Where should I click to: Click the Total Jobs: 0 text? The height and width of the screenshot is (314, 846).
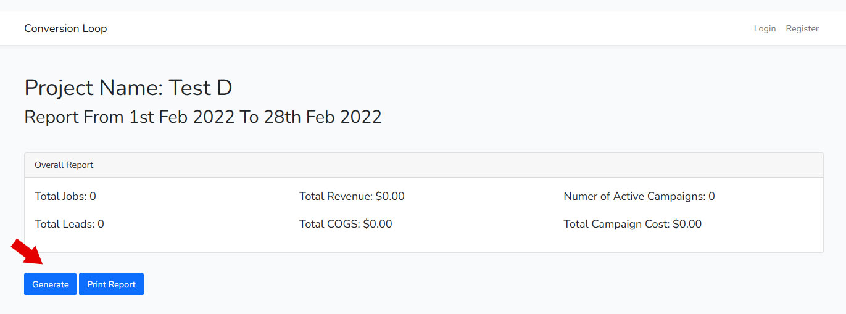pos(65,196)
